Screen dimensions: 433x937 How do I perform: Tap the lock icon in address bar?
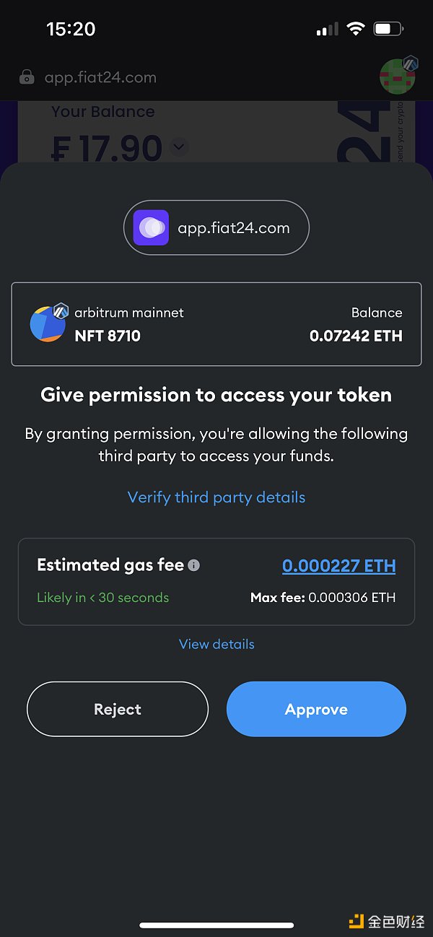pos(27,77)
